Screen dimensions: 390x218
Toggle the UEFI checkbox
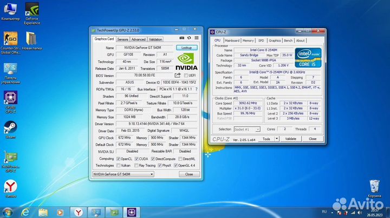[186, 76]
